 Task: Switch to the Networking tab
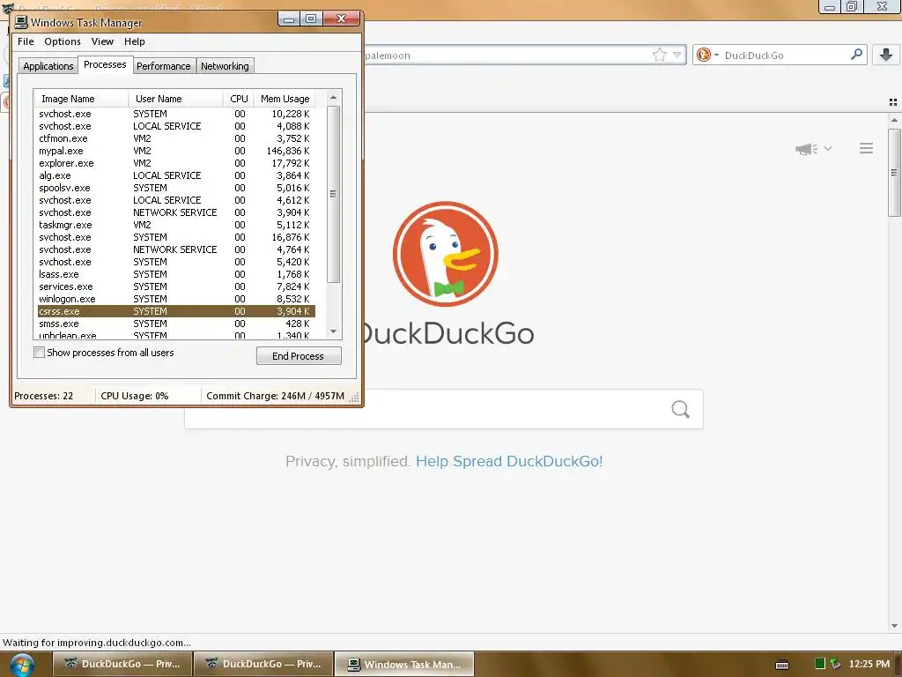coord(225,66)
